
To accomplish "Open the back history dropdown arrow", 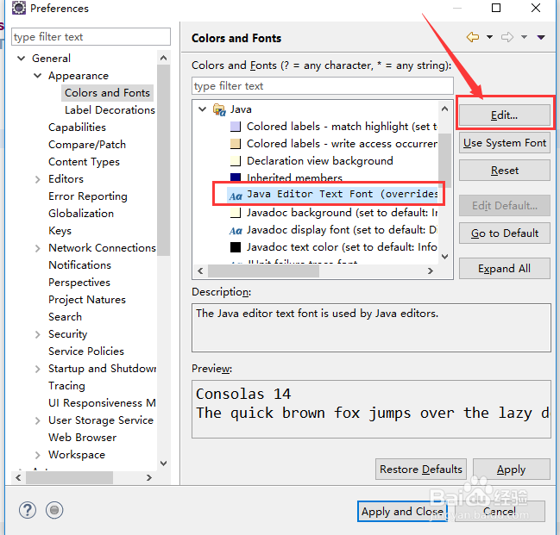I will (x=489, y=37).
